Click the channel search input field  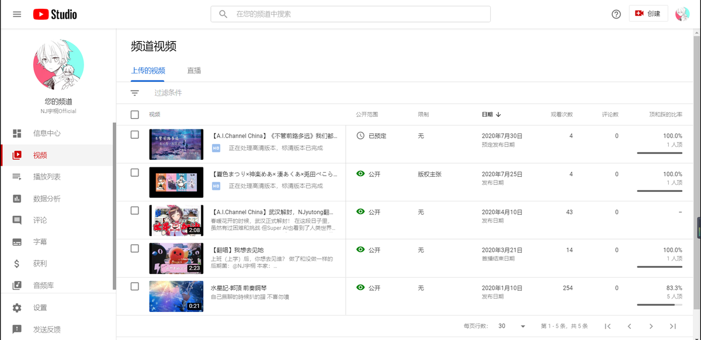coord(350,14)
